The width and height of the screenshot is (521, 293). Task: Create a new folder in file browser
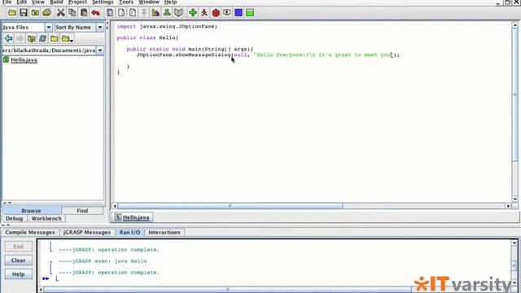point(55,38)
